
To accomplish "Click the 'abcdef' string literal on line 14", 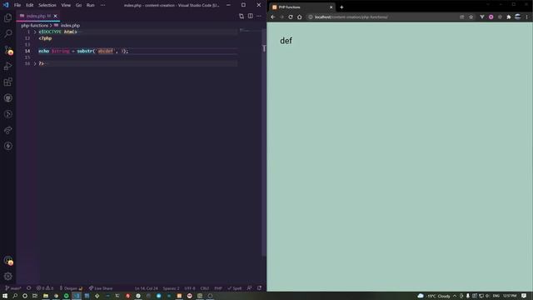I will click(x=106, y=51).
